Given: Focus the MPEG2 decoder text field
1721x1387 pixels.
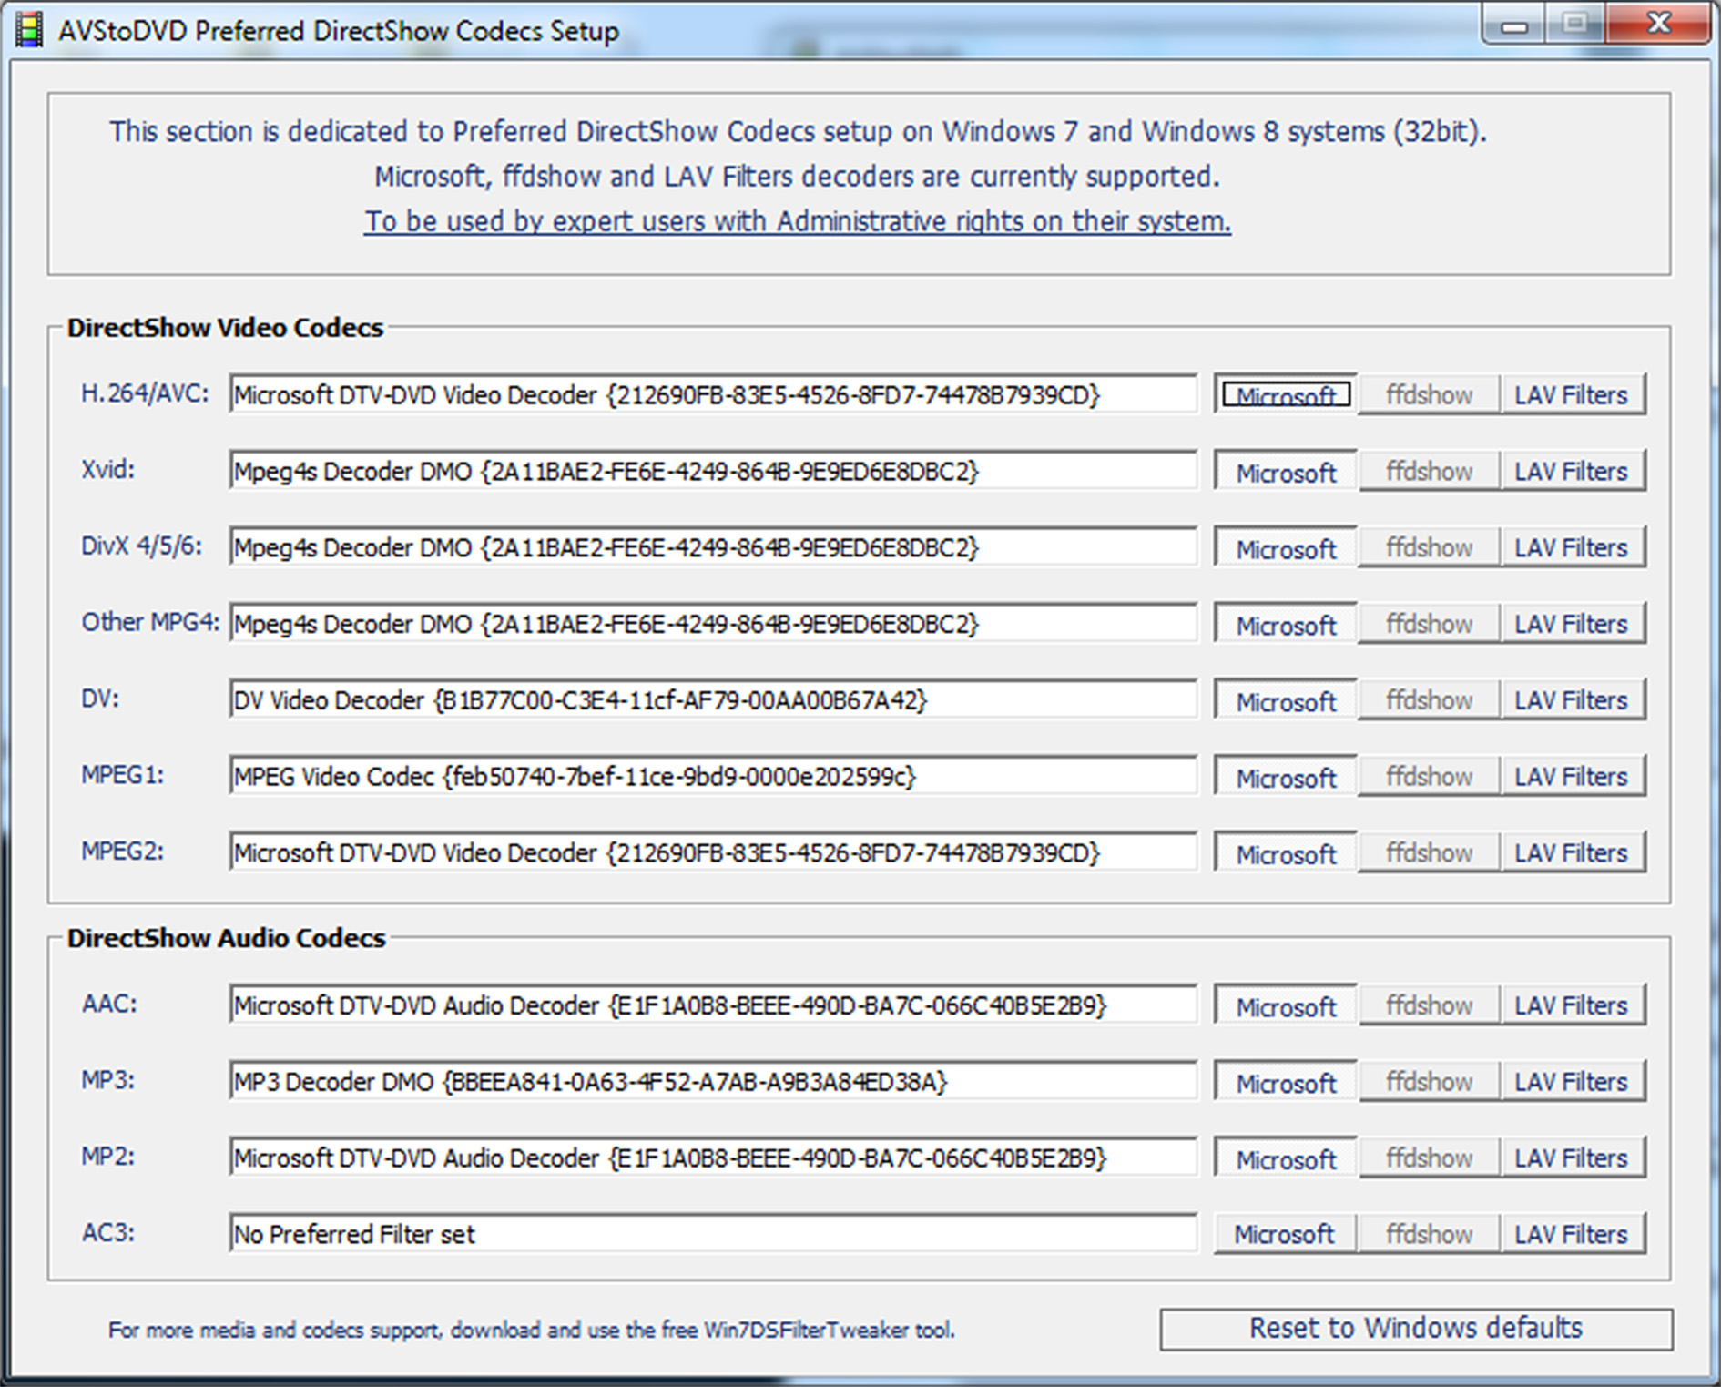Looking at the screenshot, I should point(713,853).
